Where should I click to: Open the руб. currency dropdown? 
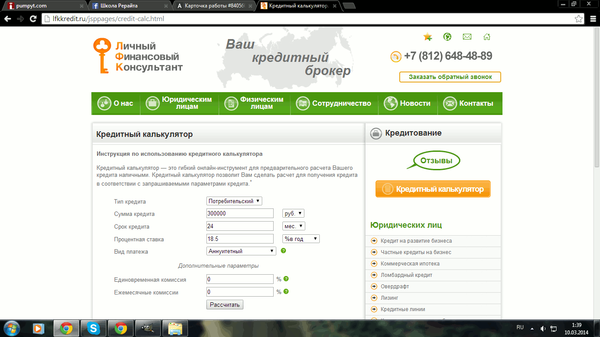[x=293, y=213]
